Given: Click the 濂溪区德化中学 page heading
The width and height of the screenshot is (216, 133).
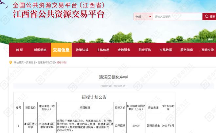Looking at the screenshot, I should point(113,77).
